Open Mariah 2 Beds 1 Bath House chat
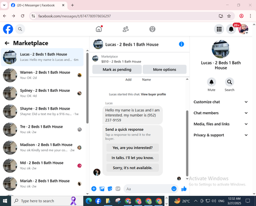256x206 pixels. click(x=42, y=184)
